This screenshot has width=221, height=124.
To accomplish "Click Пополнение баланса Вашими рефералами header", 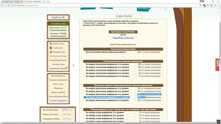I will (x=123, y=61).
